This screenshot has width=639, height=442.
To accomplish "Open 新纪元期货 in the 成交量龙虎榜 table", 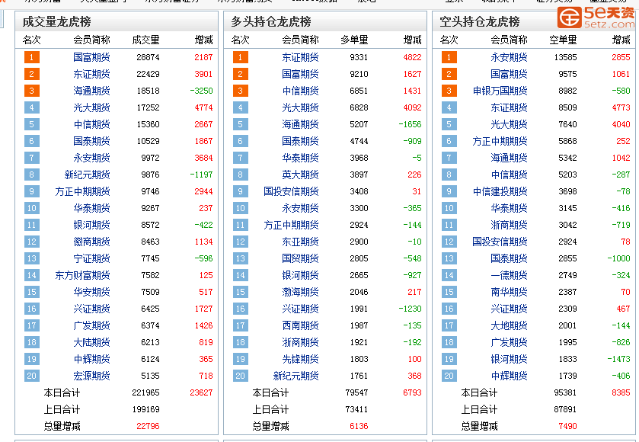I will tap(88, 175).
